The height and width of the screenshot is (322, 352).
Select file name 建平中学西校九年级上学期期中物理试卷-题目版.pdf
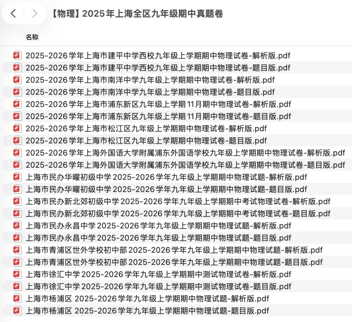(x=158, y=68)
